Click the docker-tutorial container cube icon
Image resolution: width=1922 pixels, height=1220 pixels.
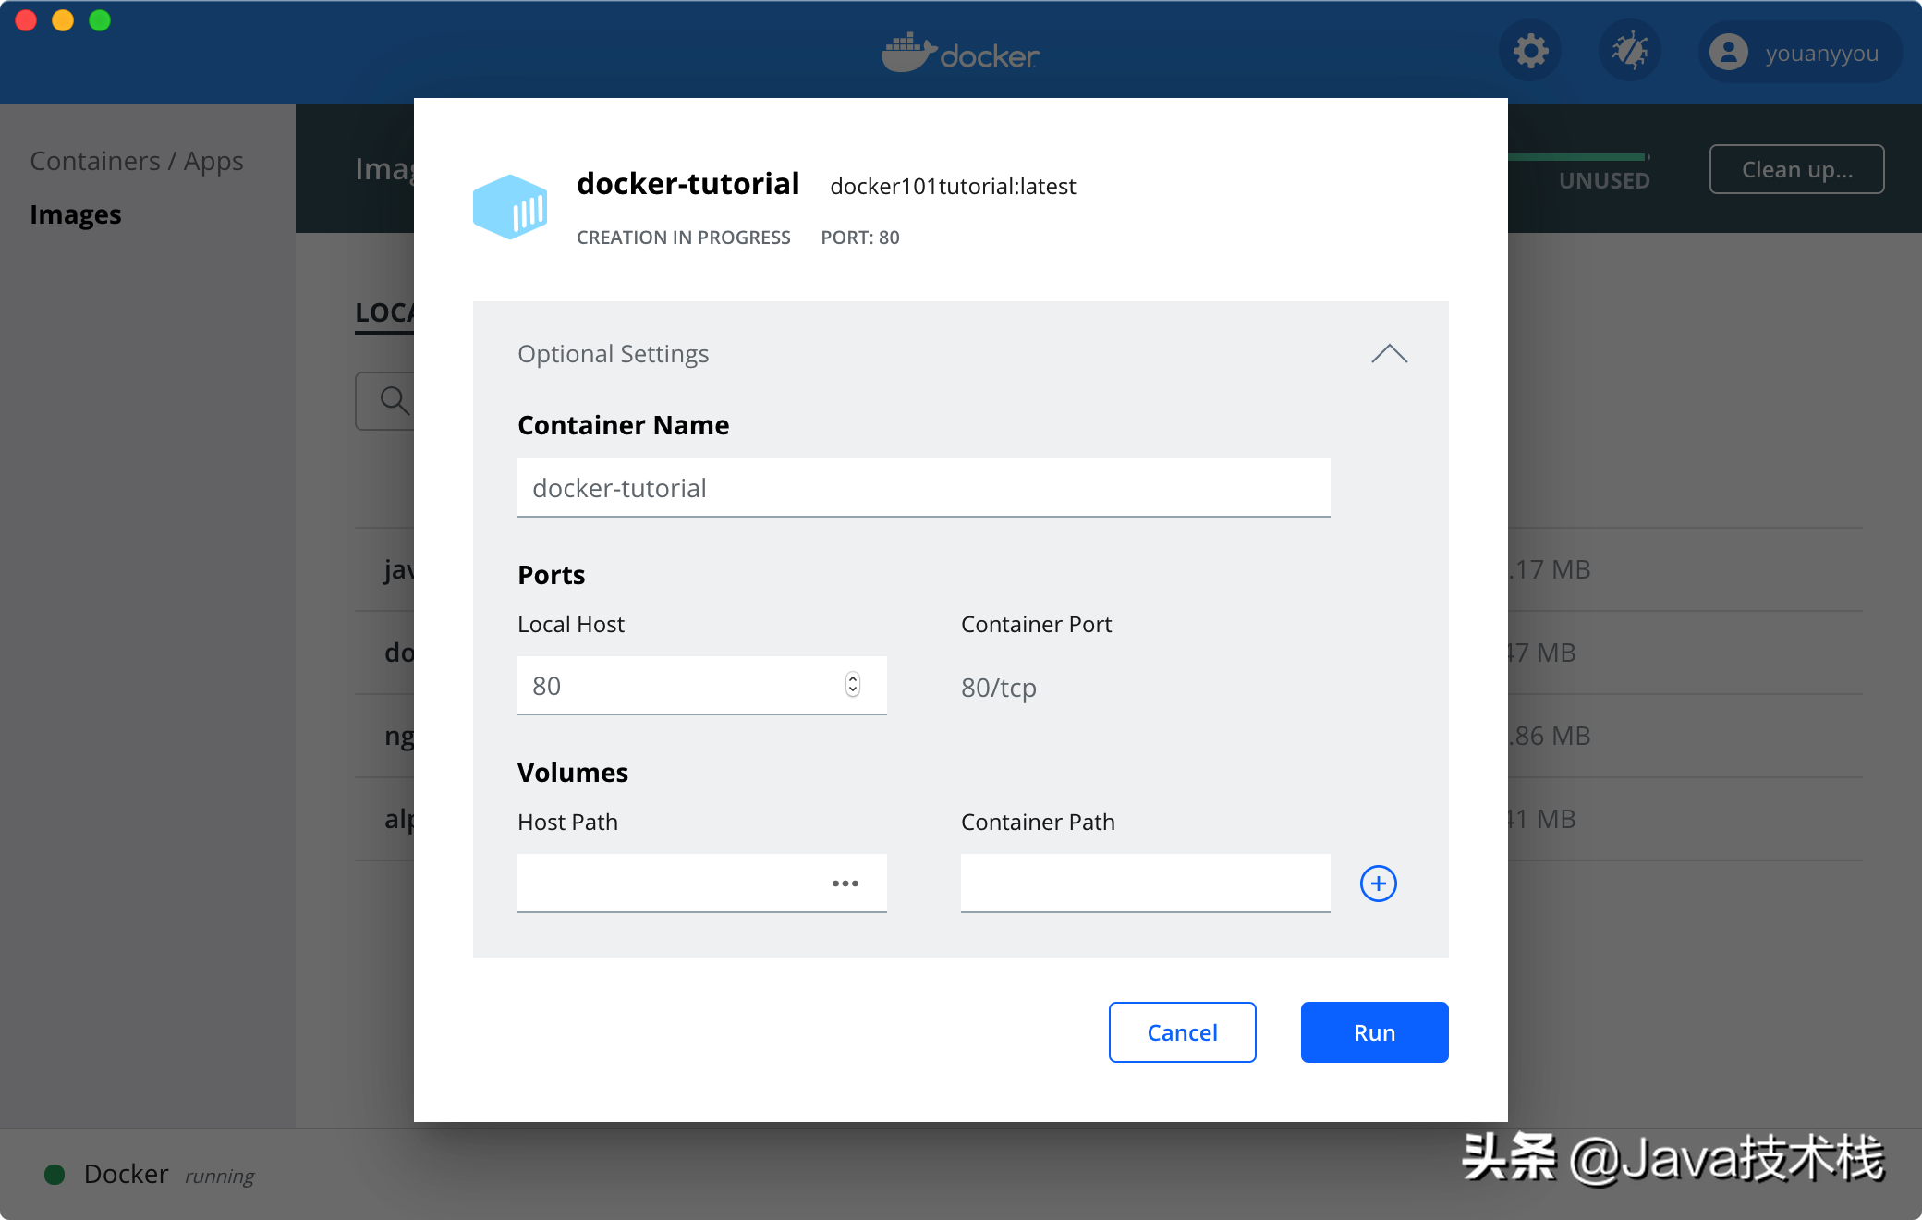[x=510, y=207]
